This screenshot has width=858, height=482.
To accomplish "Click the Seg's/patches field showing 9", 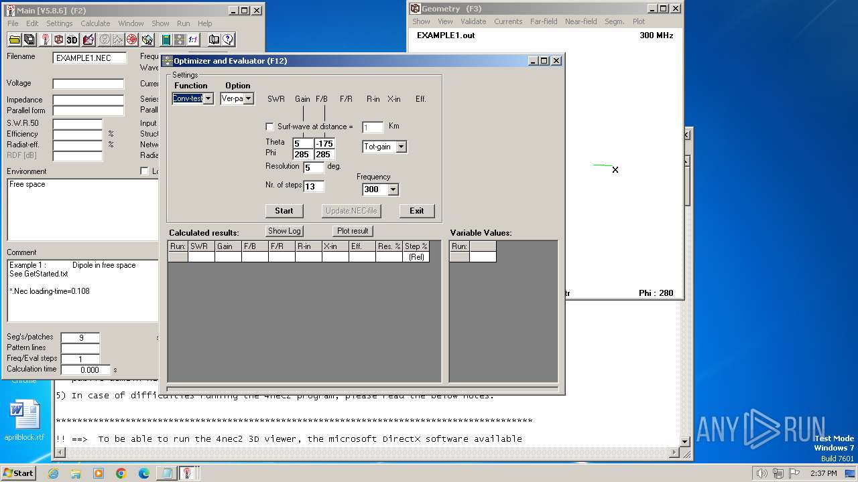I will click(x=80, y=338).
